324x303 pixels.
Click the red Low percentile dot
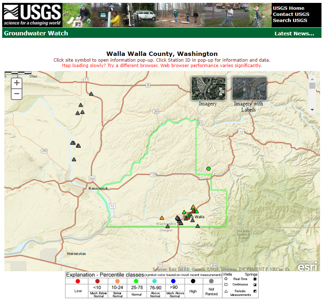78,281
